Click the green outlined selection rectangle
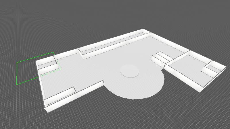Image resolution: width=230 pixels, height=129 pixels. 17,73
